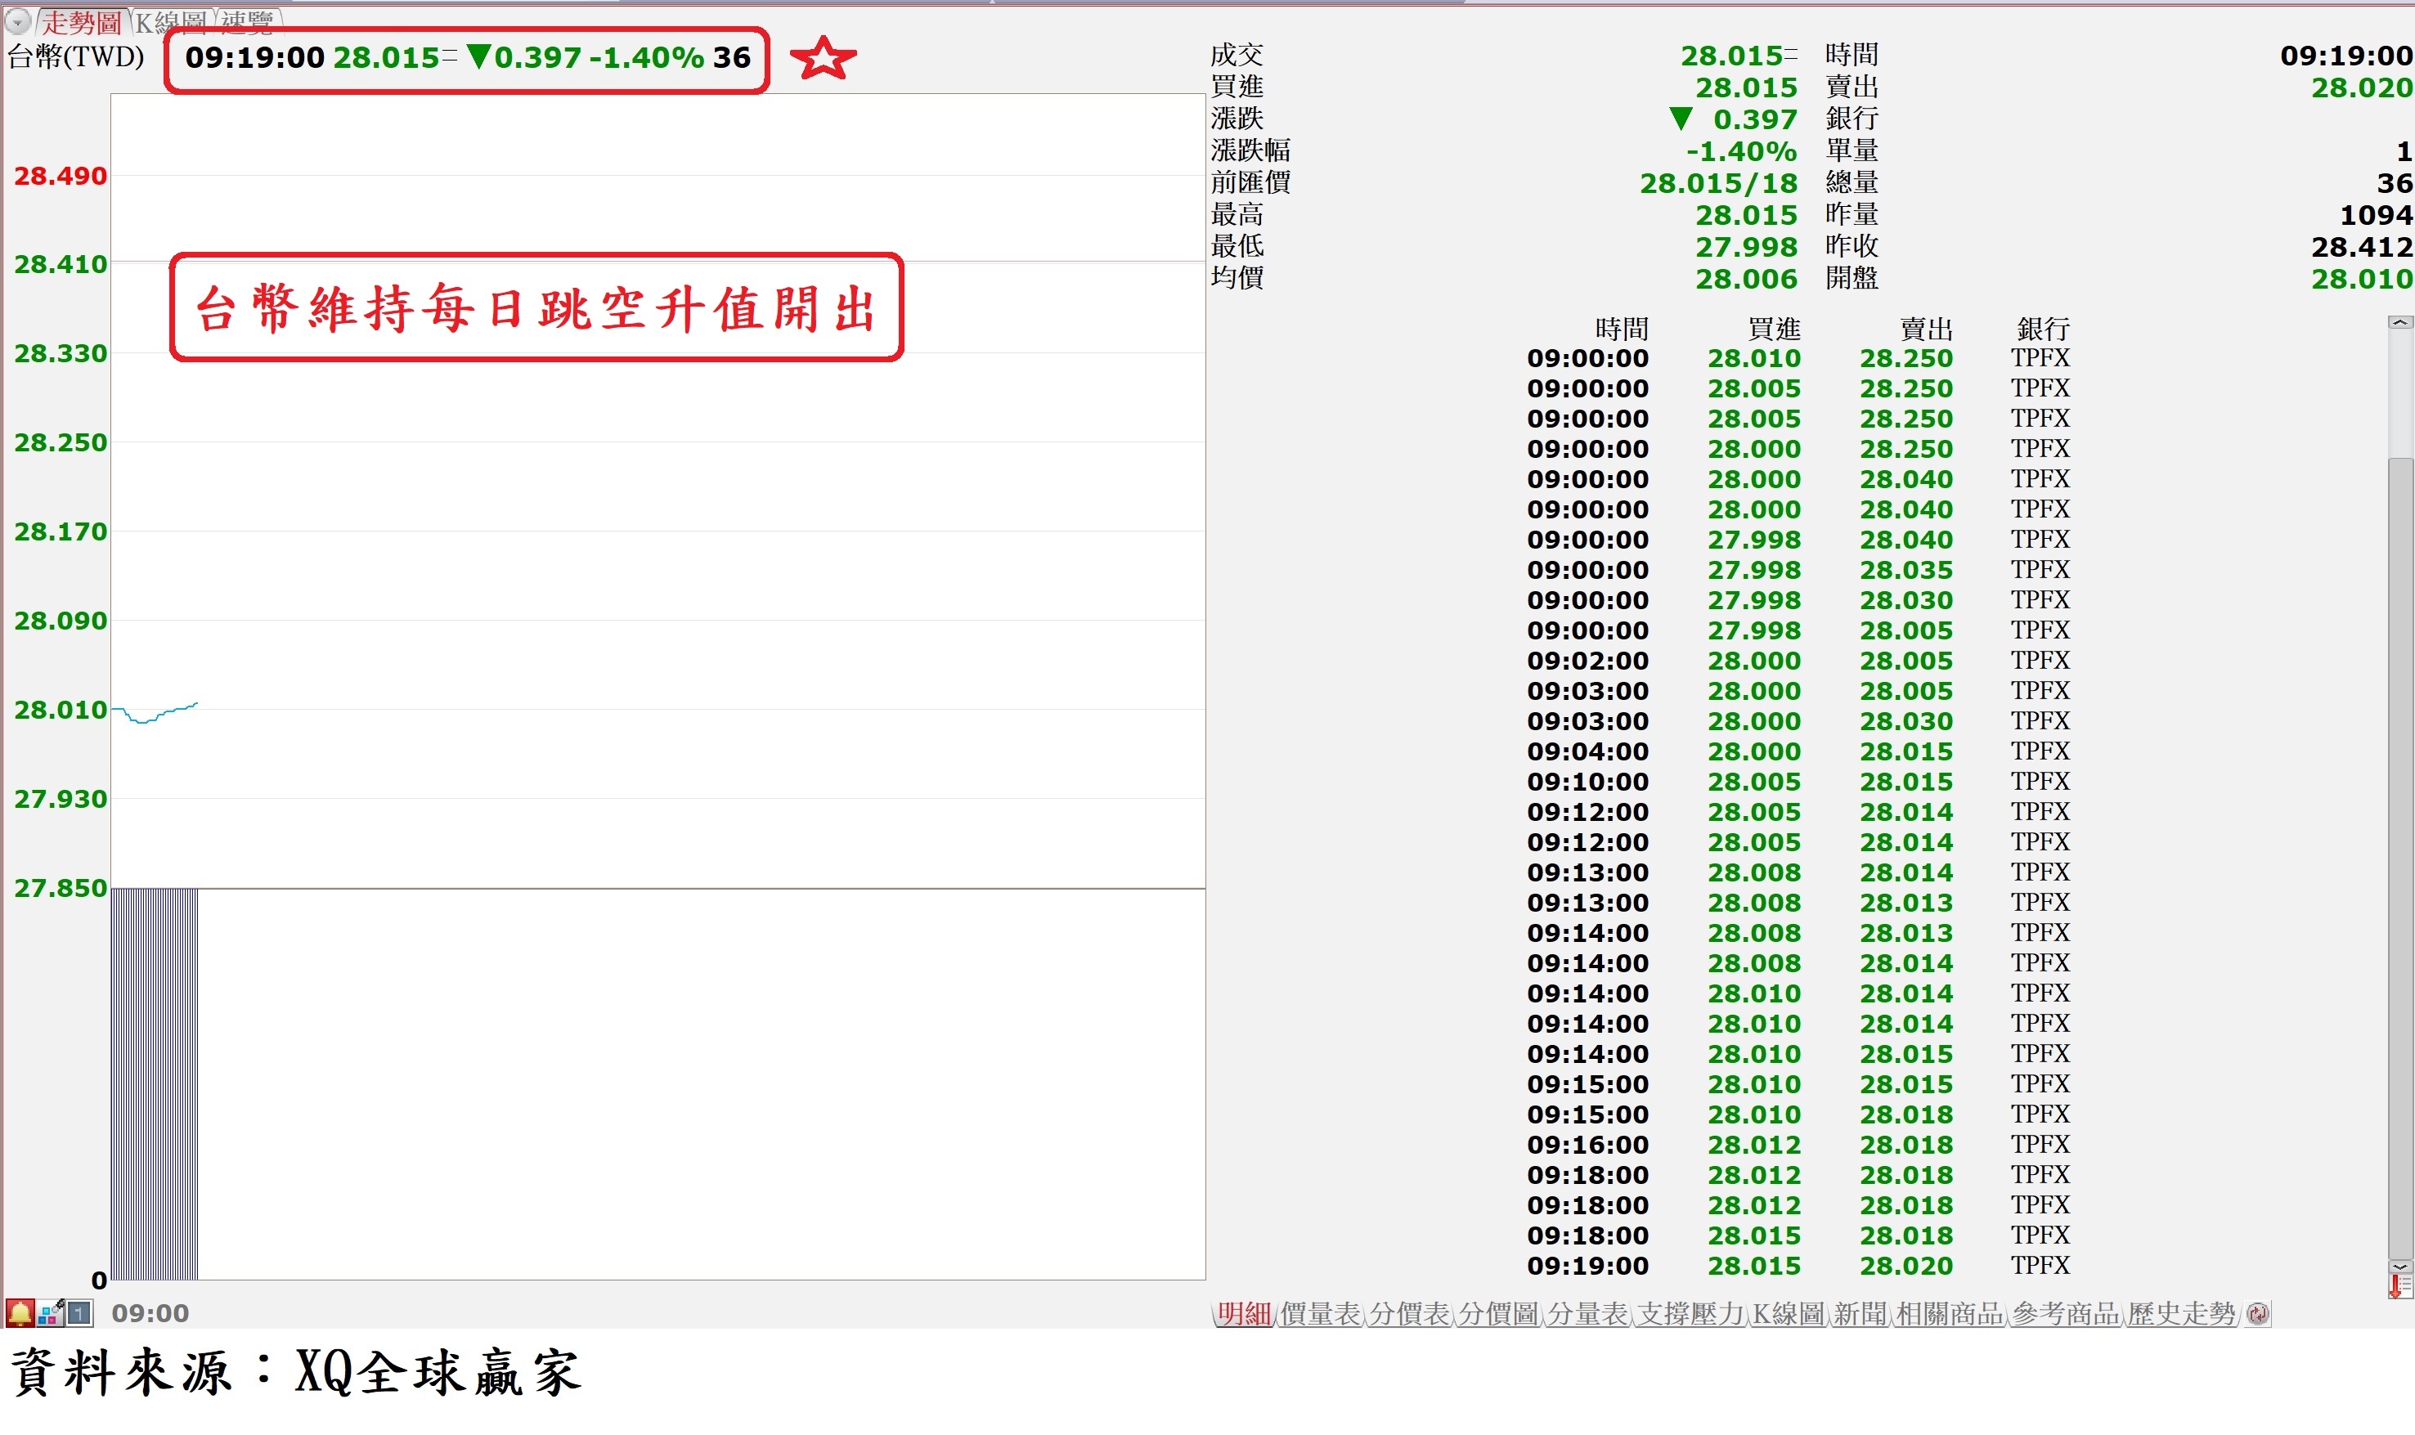Image resolution: width=2415 pixels, height=1435 pixels.
Task: Click the 09:04:00 row in detail list
Action: point(1798,751)
